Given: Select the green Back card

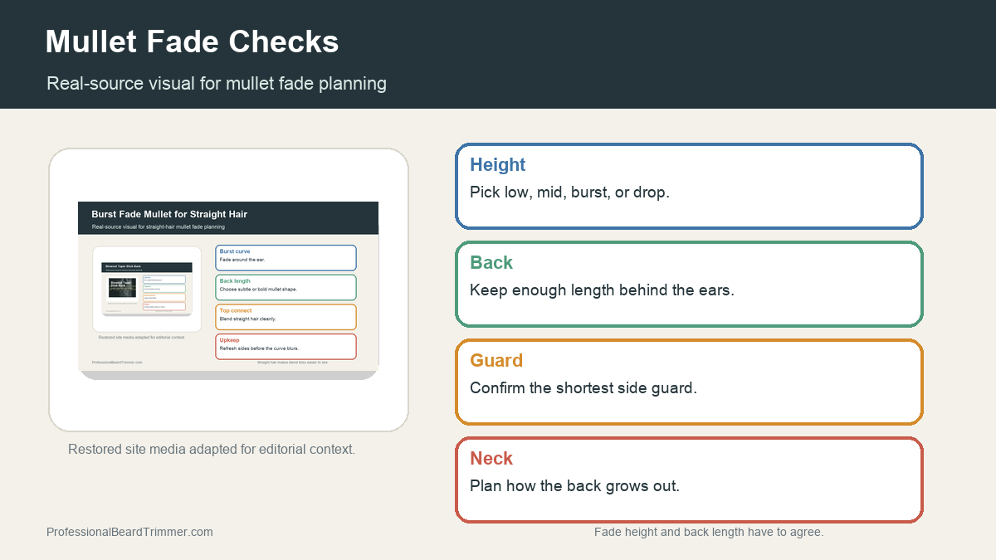Looking at the screenshot, I should [689, 284].
